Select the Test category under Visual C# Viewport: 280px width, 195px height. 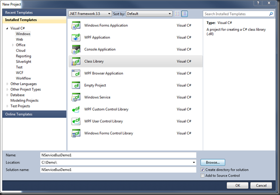point(19,67)
